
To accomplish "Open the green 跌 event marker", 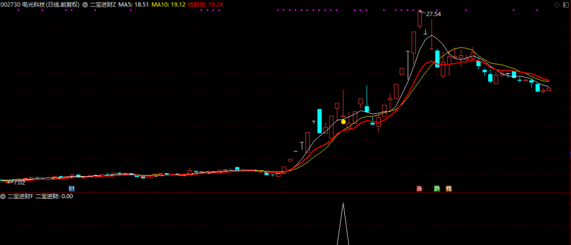I will tap(437, 189).
